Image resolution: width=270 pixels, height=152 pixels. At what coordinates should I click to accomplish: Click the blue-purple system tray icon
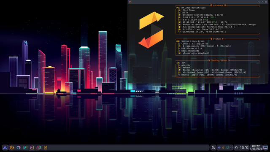pyautogui.click(x=219, y=147)
